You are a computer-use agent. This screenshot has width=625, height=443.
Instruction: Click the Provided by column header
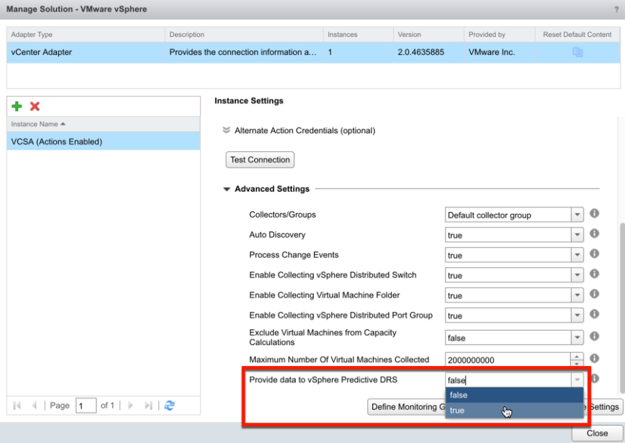point(500,35)
